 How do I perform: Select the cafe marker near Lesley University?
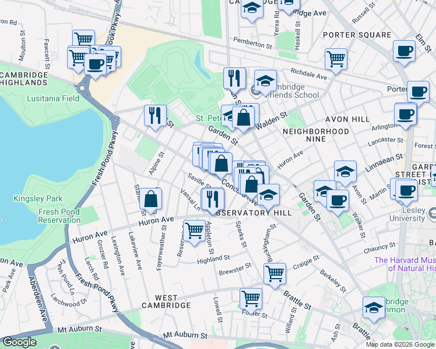[406, 192]
